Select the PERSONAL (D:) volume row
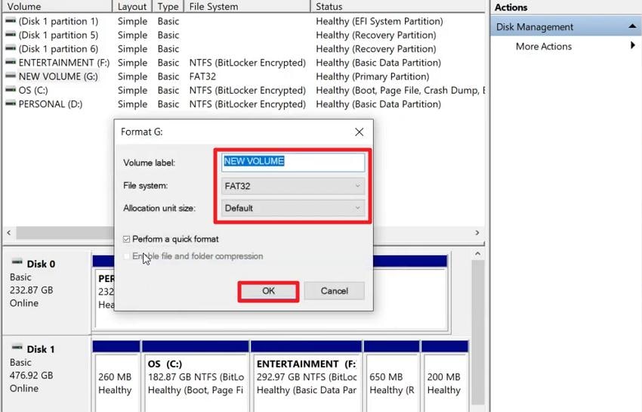Viewport: 642px width, 412px height. pyautogui.click(x=243, y=104)
